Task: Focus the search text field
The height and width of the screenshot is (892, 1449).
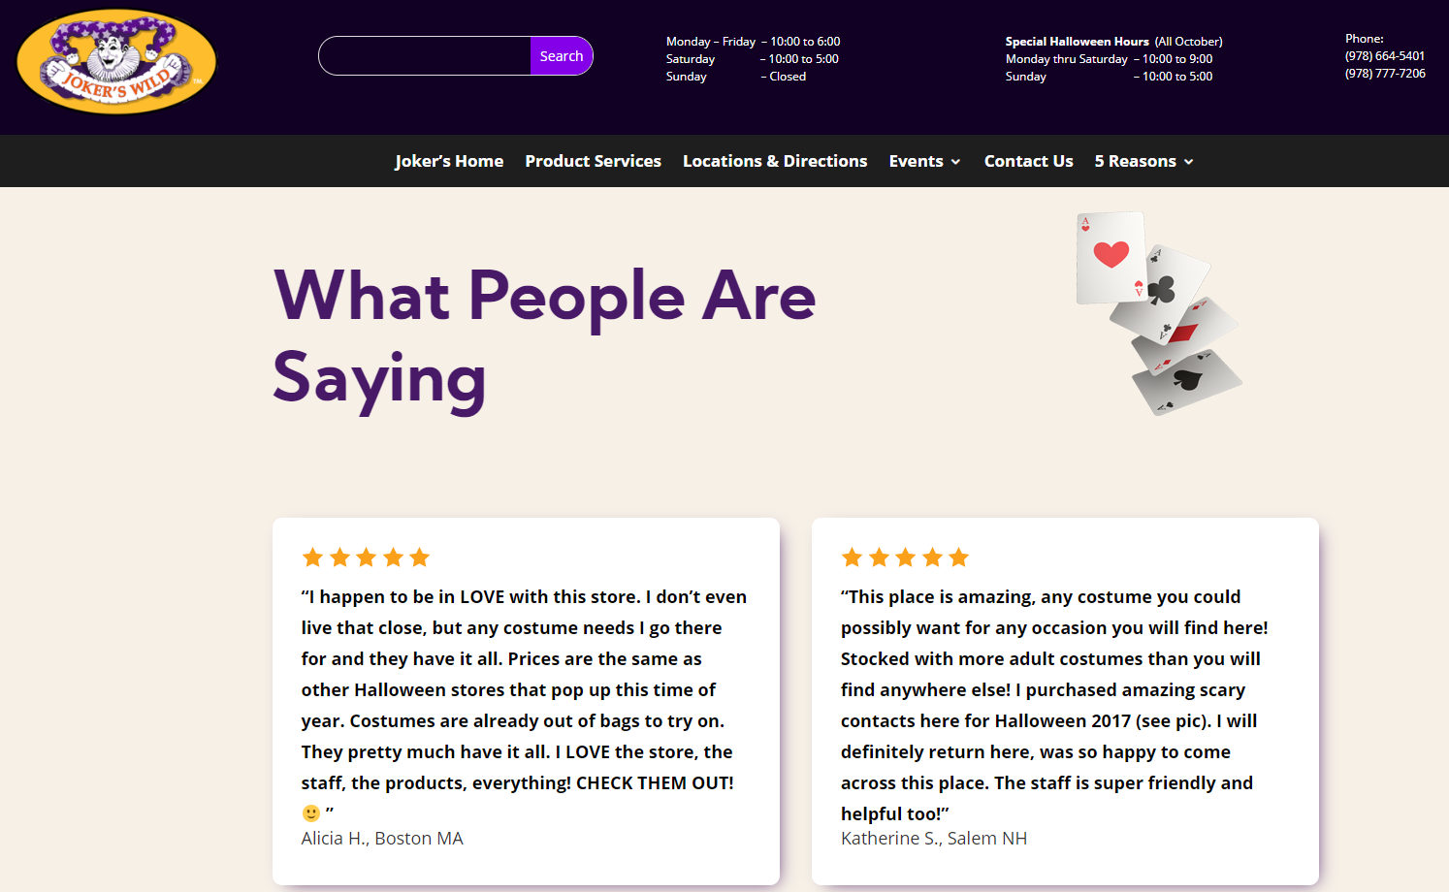Action: point(425,56)
